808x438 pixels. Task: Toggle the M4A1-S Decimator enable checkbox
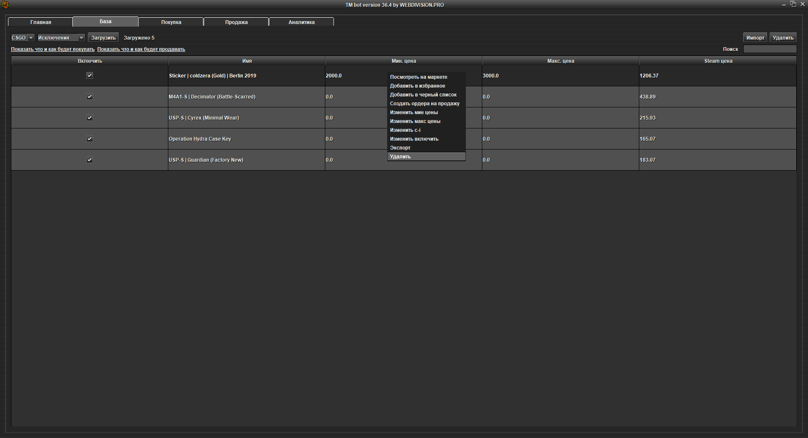90,96
